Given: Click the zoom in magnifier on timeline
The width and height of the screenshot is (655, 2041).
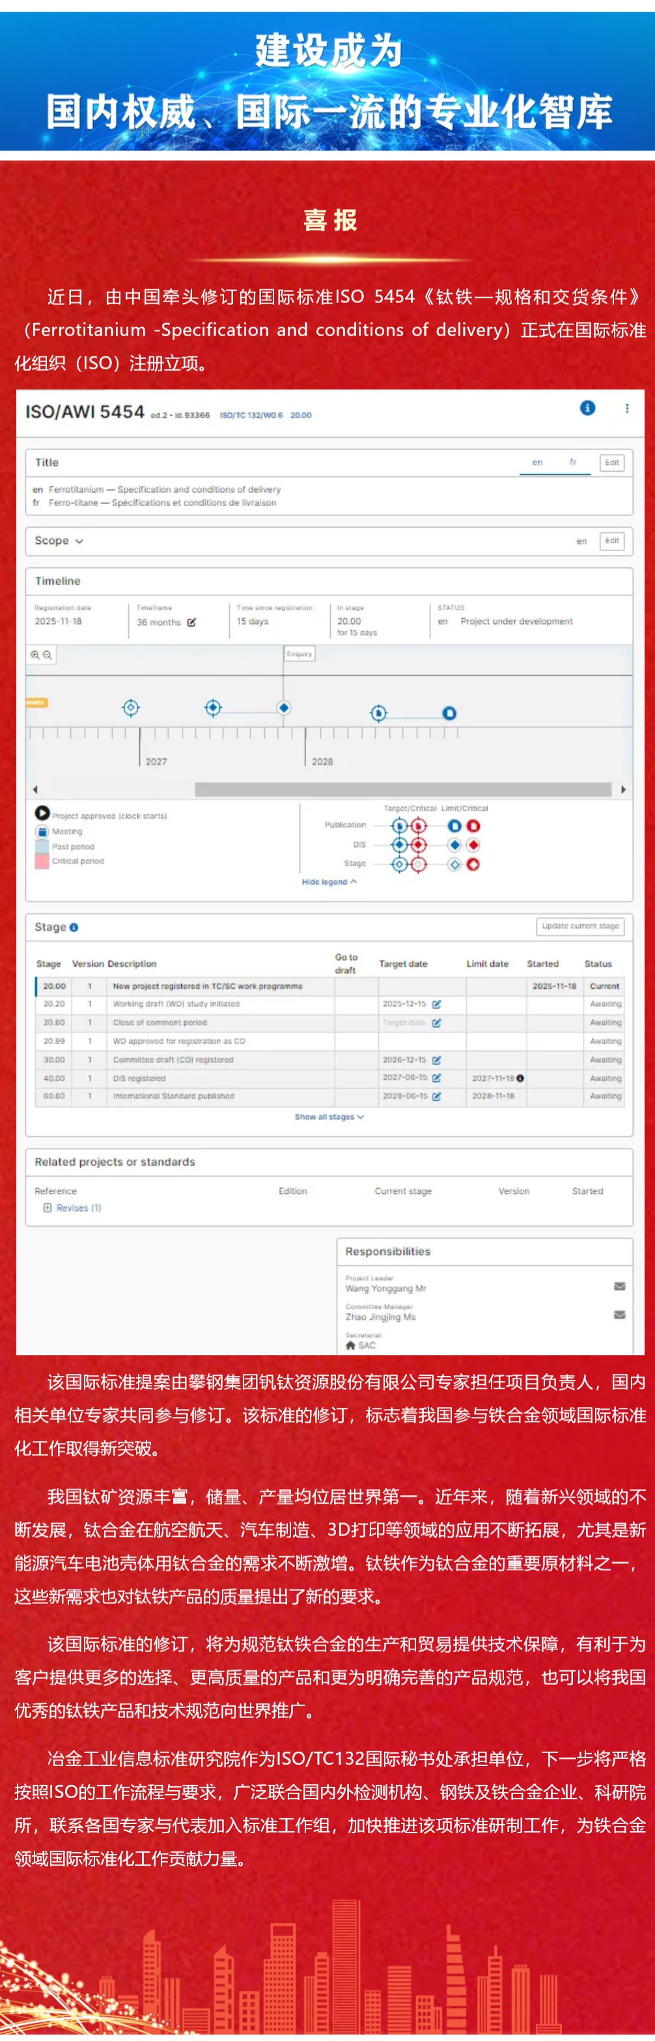Looking at the screenshot, I should 35,655.
